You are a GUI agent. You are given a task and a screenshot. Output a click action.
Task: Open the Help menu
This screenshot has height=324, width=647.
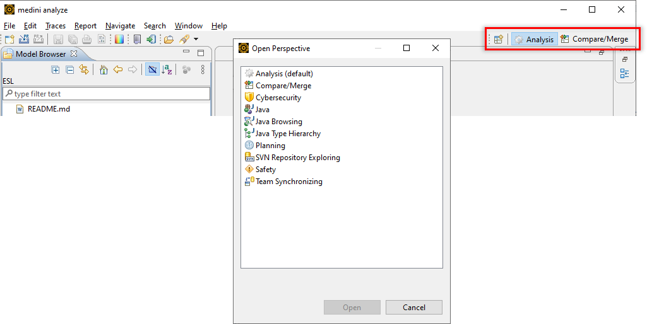click(x=219, y=26)
